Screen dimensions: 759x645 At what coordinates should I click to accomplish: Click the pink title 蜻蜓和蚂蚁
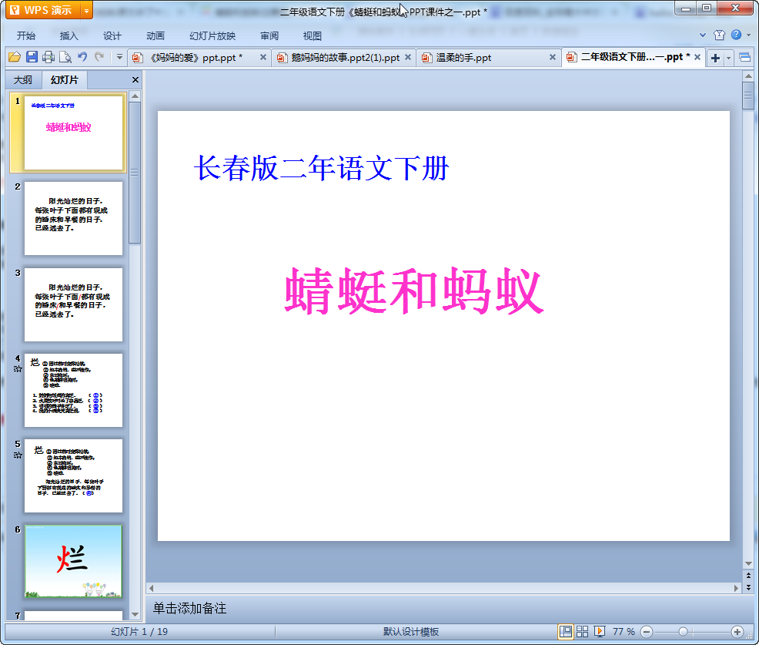(414, 291)
